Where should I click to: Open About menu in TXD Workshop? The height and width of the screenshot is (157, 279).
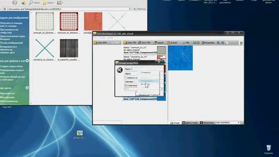click(110, 38)
